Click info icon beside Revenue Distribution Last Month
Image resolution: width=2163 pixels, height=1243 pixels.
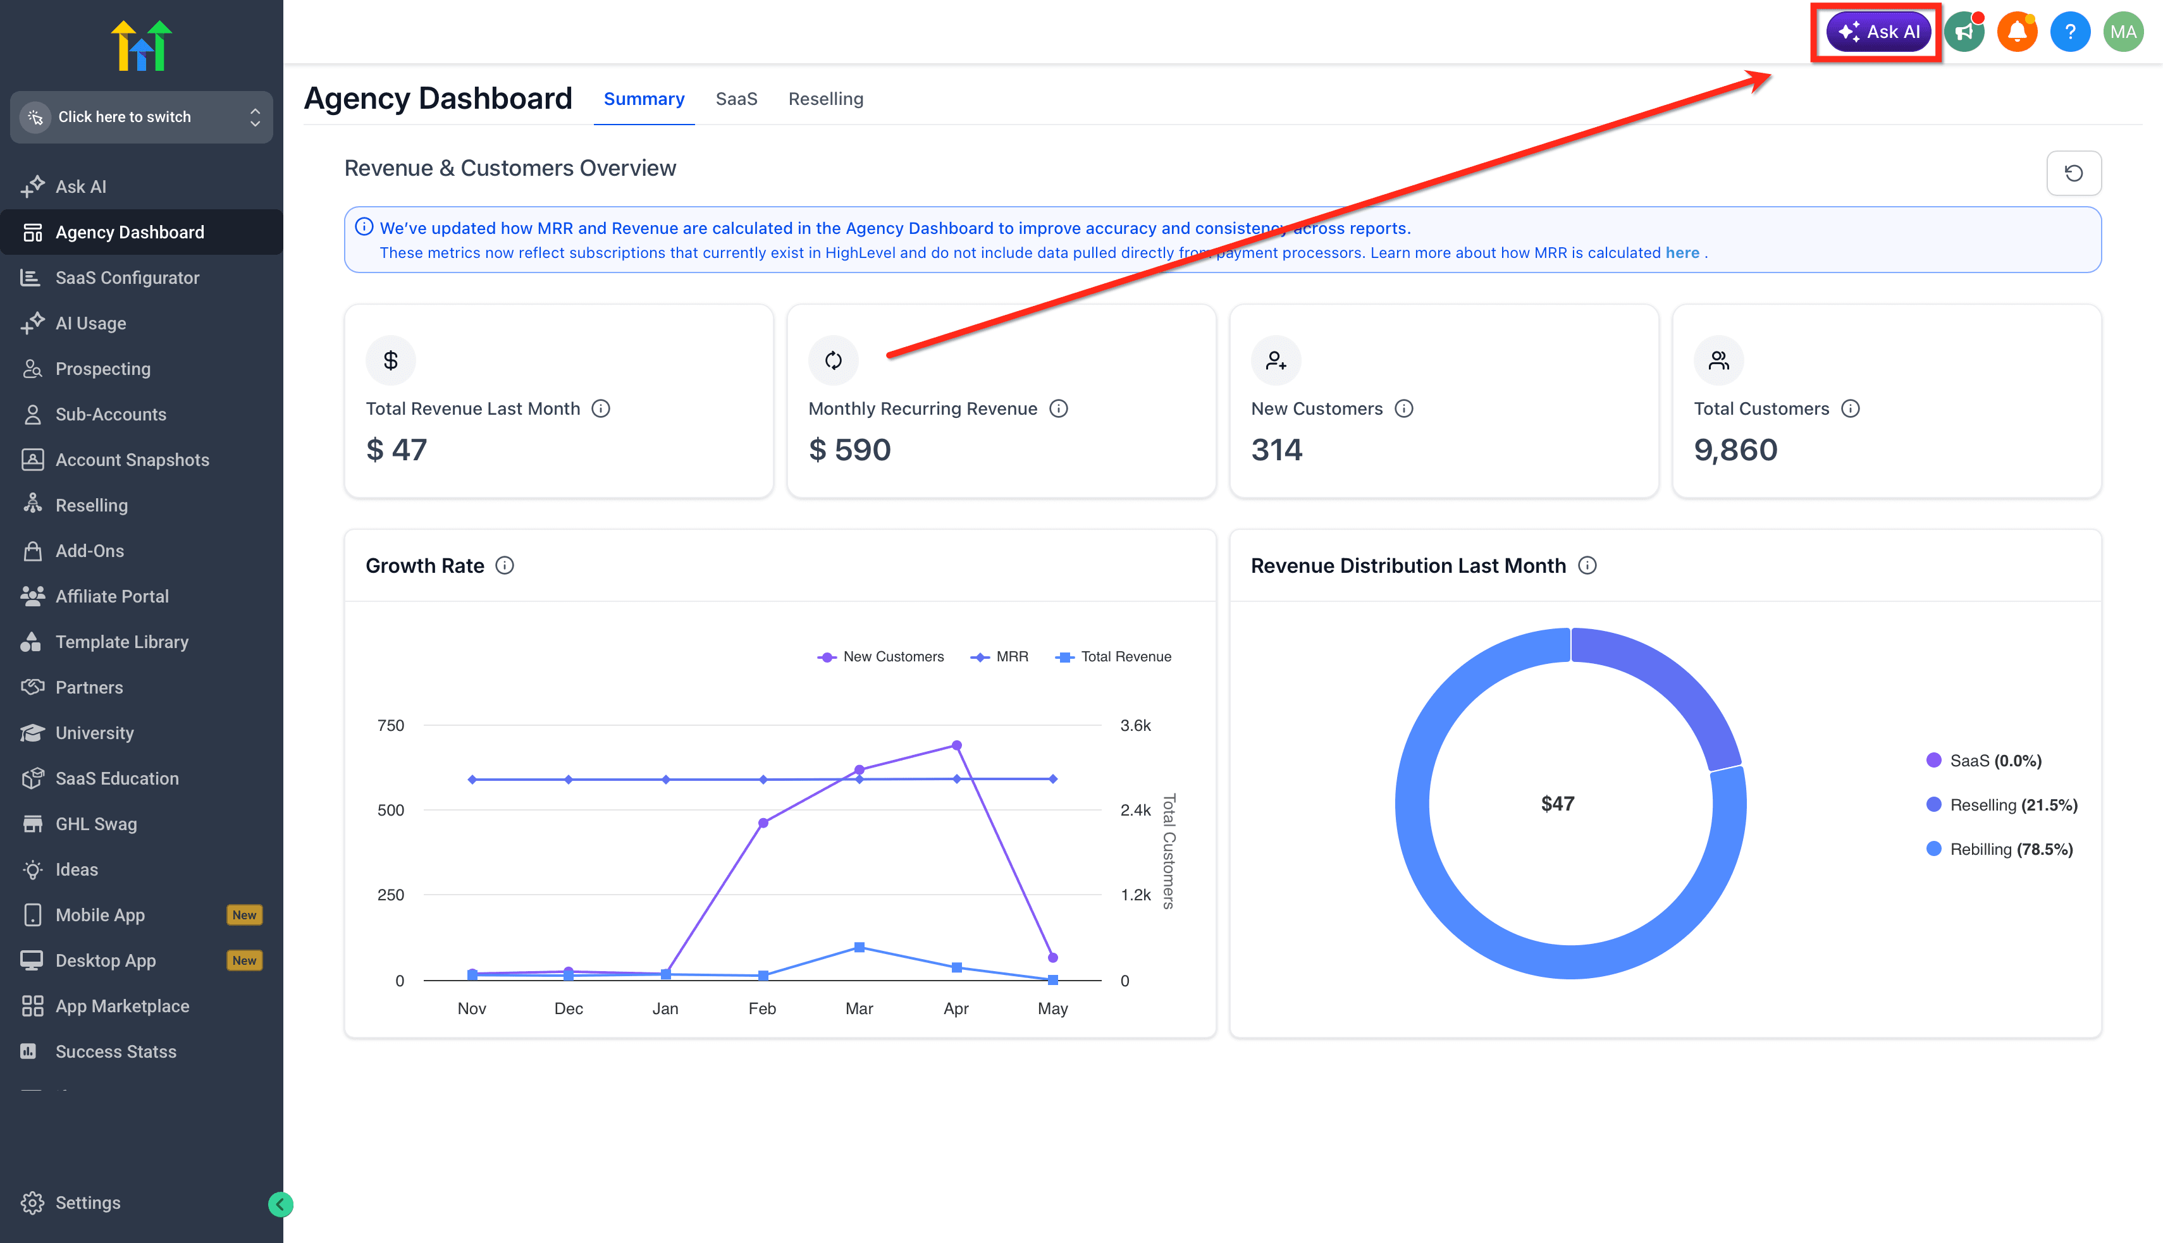[1587, 566]
